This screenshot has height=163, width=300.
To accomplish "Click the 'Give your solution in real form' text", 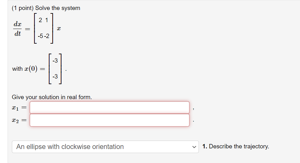I will (x=52, y=97).
